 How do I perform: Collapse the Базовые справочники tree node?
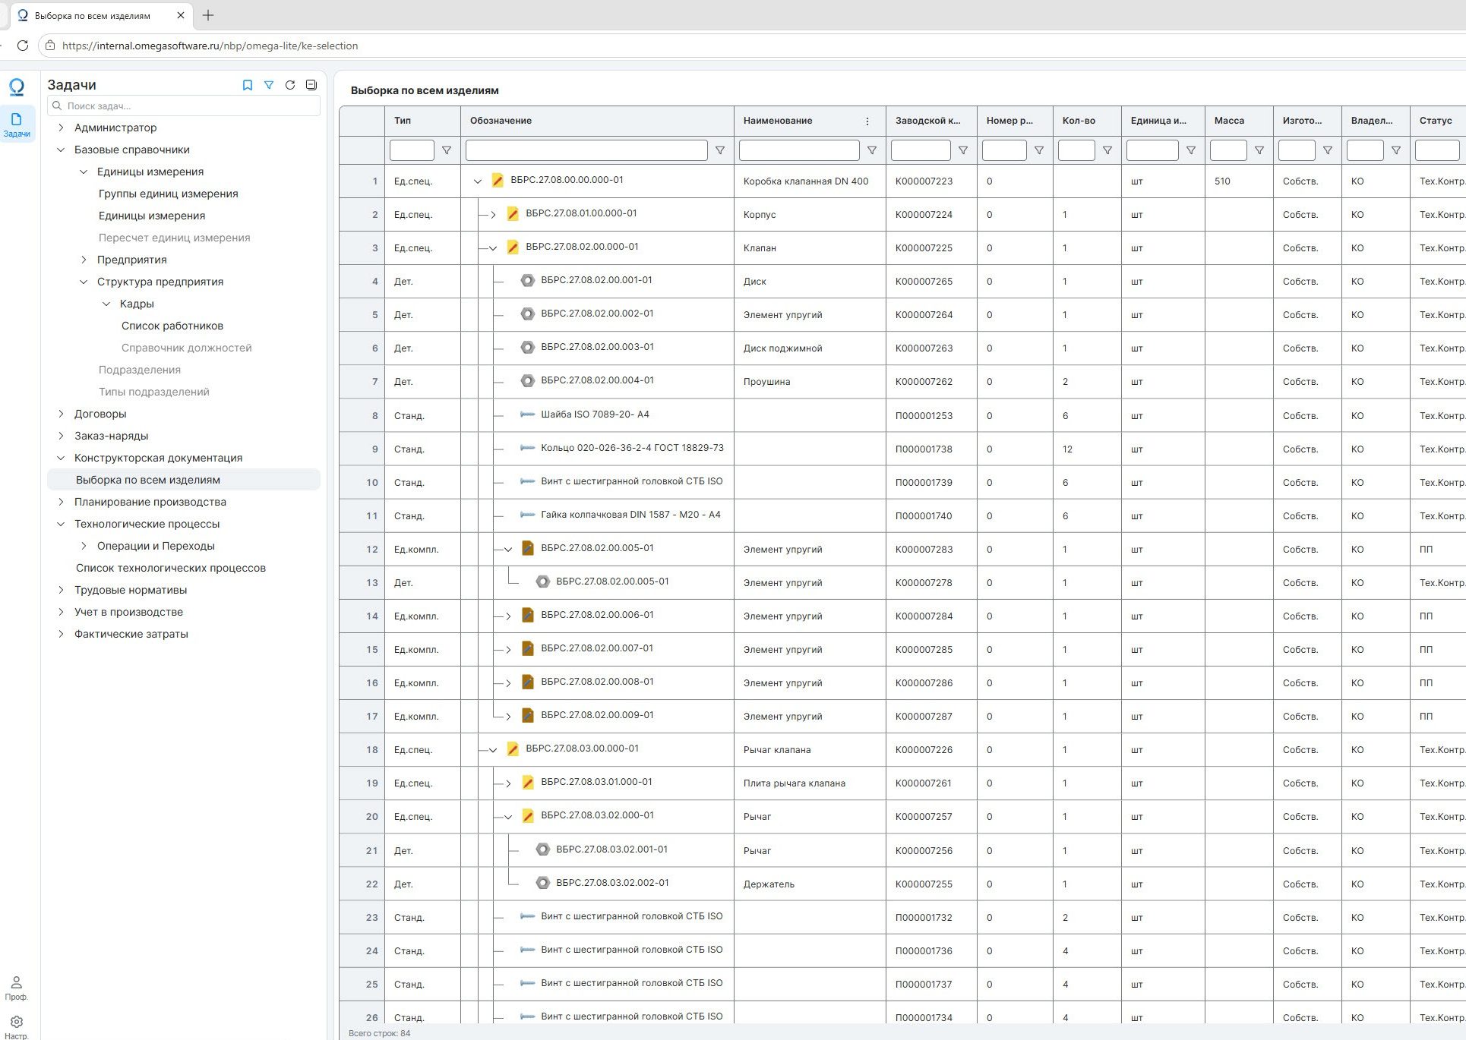(61, 150)
